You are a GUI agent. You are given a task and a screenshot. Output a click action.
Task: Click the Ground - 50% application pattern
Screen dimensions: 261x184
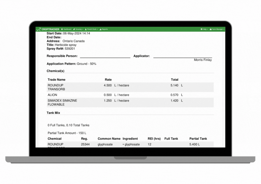coord(86,64)
